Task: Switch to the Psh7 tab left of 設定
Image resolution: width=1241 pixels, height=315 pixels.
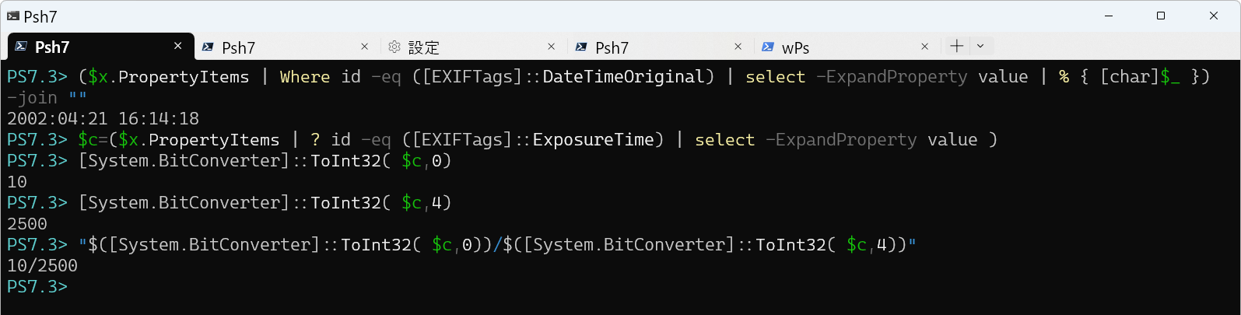Action: tap(238, 47)
